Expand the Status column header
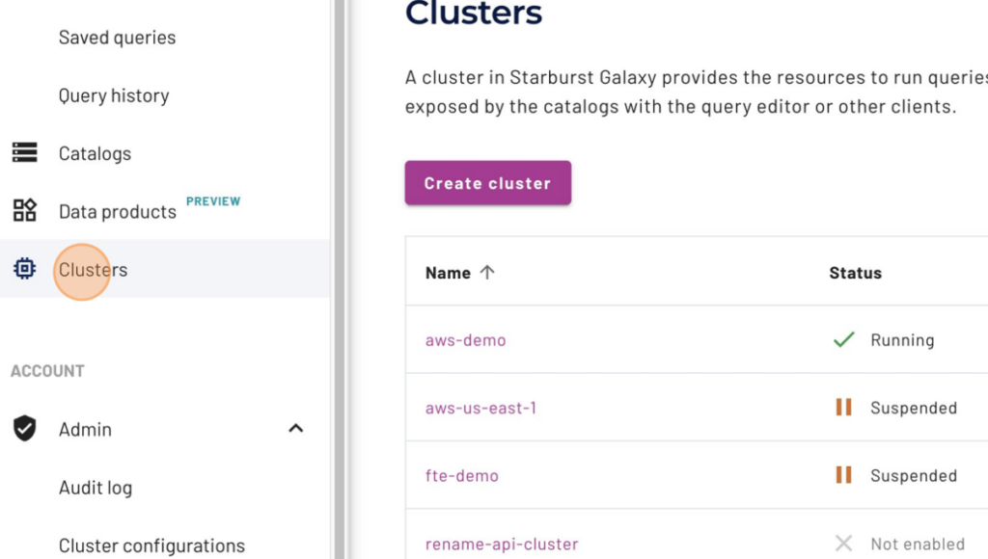The image size is (988, 559). tap(855, 273)
